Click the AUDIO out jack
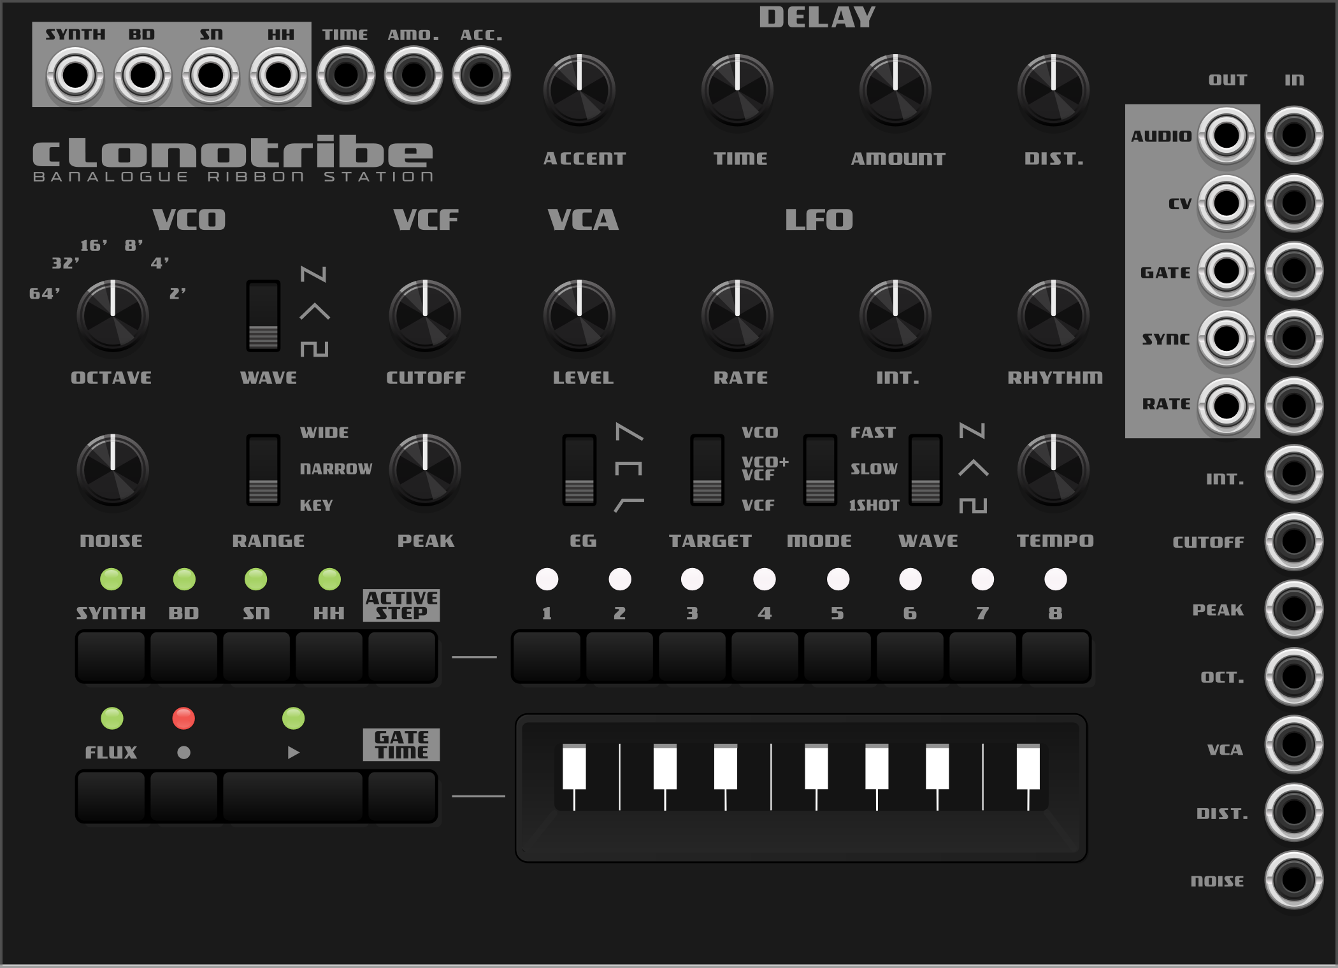 coord(1226,136)
